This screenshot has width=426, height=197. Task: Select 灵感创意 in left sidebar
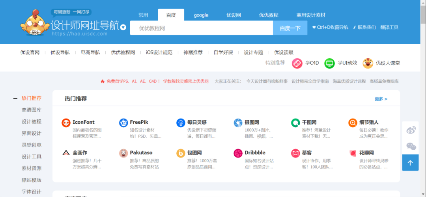click(32, 145)
